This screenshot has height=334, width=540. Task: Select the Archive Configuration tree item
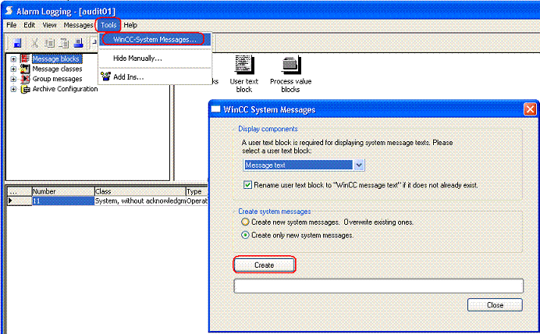click(65, 89)
